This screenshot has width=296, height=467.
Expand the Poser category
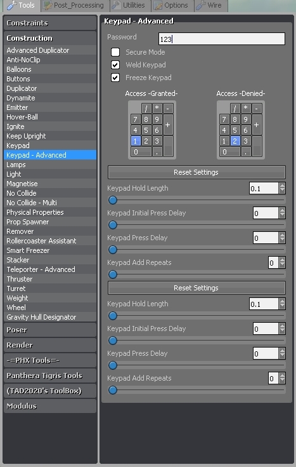(50, 330)
